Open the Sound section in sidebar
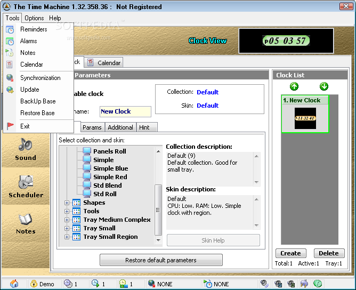The width and height of the screenshot is (356, 290). tap(26, 149)
